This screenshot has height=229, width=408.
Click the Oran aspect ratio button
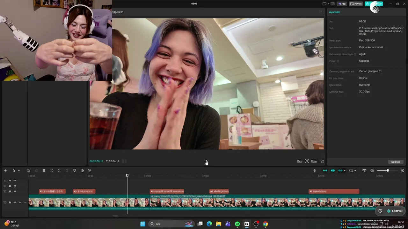(x=314, y=161)
